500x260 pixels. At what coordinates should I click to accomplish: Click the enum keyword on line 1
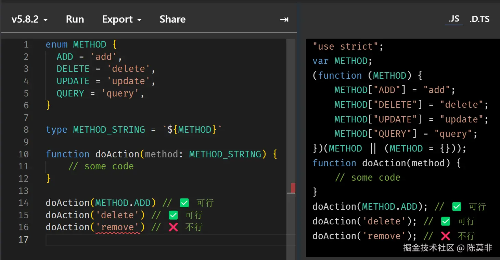(x=56, y=44)
